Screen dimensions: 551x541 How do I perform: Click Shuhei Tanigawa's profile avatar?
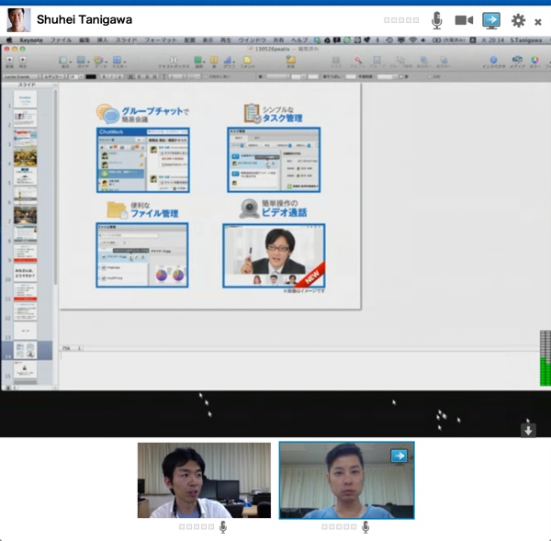18,20
